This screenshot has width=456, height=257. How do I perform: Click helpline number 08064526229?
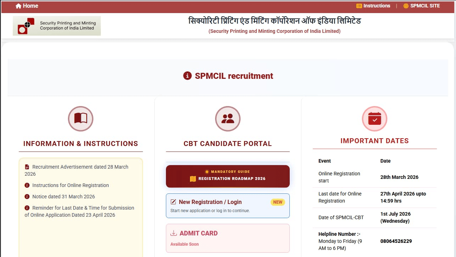tap(396, 241)
